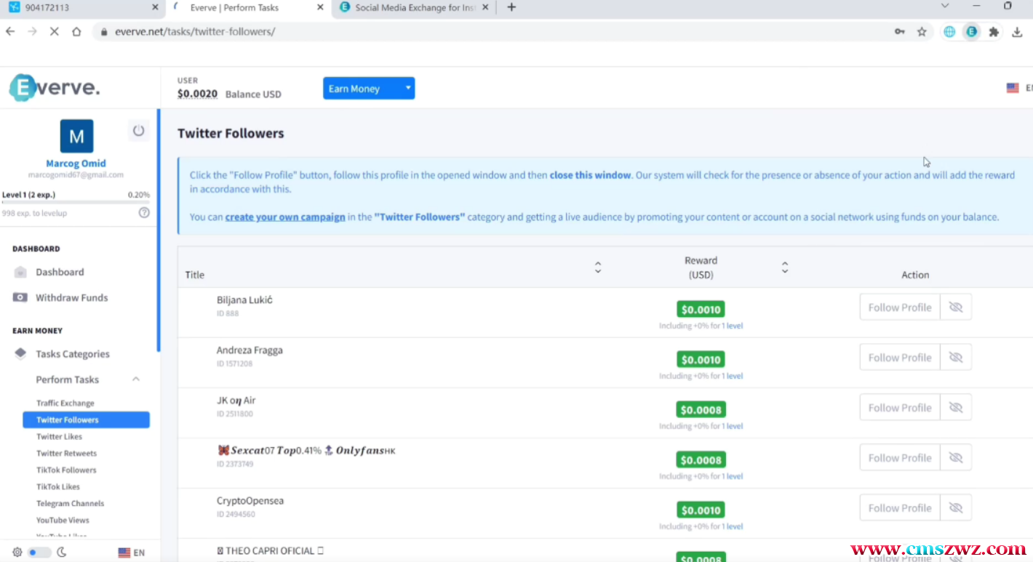Click the Tasks Categories layers icon
The image size is (1033, 562).
pyautogui.click(x=20, y=354)
